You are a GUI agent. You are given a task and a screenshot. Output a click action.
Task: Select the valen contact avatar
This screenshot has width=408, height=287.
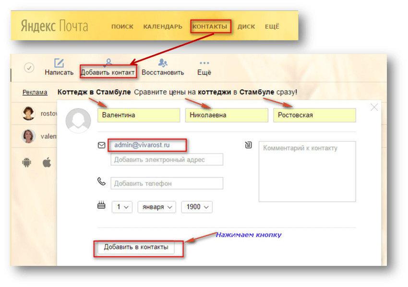(x=28, y=136)
